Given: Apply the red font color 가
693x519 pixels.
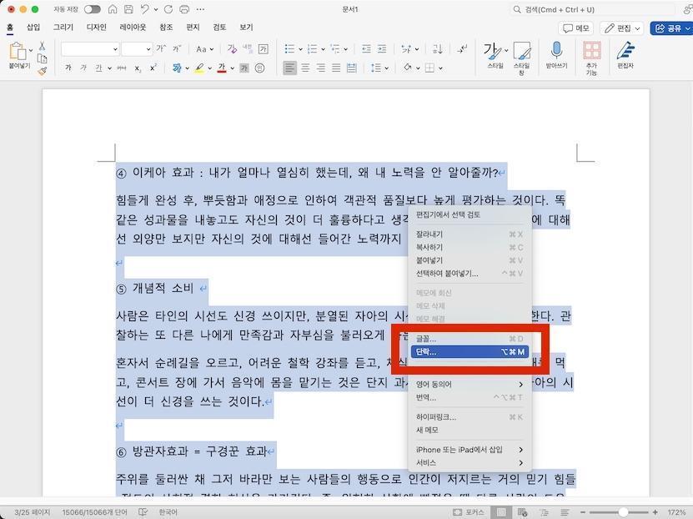Looking at the screenshot, I should [222, 68].
